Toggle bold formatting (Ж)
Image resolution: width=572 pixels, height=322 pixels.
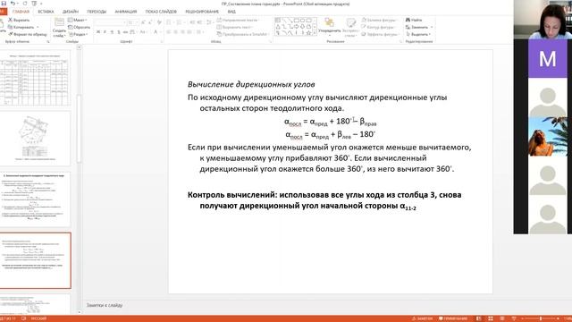(98, 32)
